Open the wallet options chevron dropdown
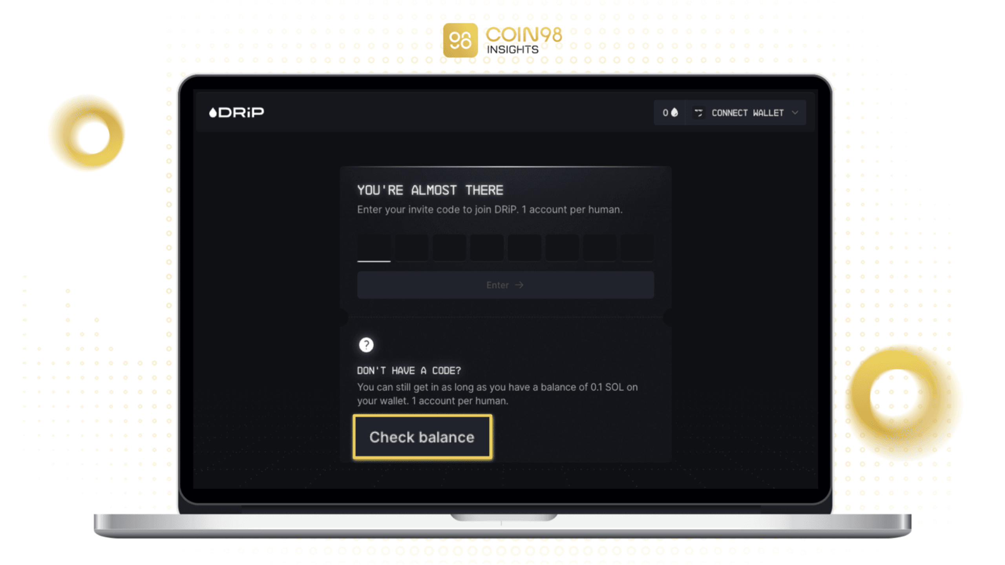 [x=797, y=112]
